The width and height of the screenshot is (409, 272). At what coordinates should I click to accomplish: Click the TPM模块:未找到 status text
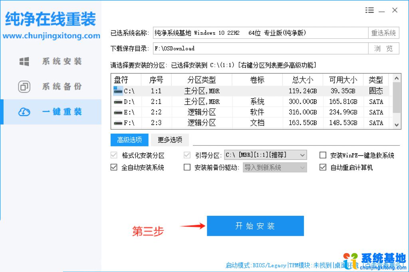310,266
